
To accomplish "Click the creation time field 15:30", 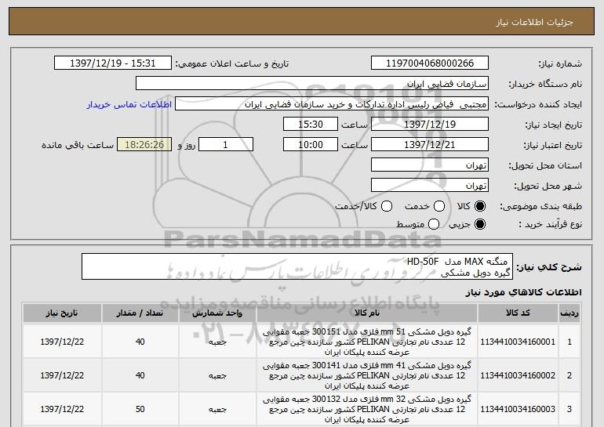I will click(311, 125).
